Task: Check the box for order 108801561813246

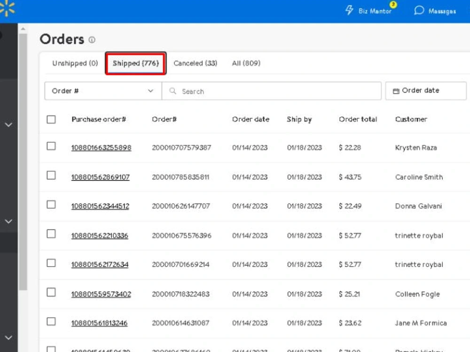Action: (x=51, y=321)
